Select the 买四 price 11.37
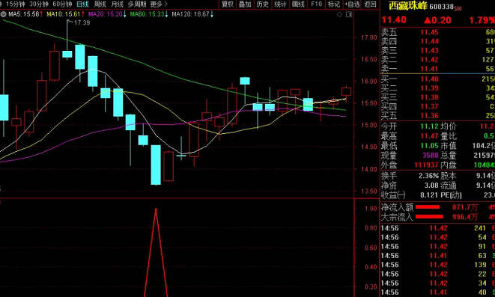The width and height of the screenshot is (495, 297). pos(429,106)
